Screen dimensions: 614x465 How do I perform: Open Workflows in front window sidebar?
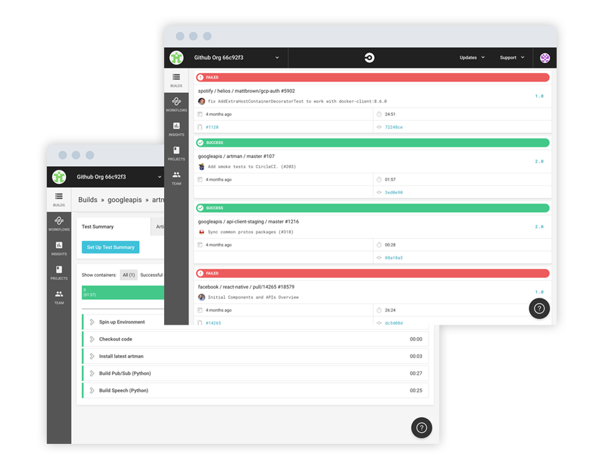pos(176,105)
